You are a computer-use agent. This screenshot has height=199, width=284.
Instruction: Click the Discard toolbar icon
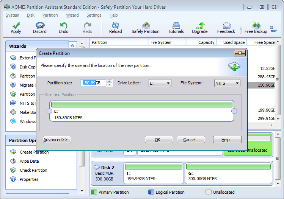[x=40, y=25]
